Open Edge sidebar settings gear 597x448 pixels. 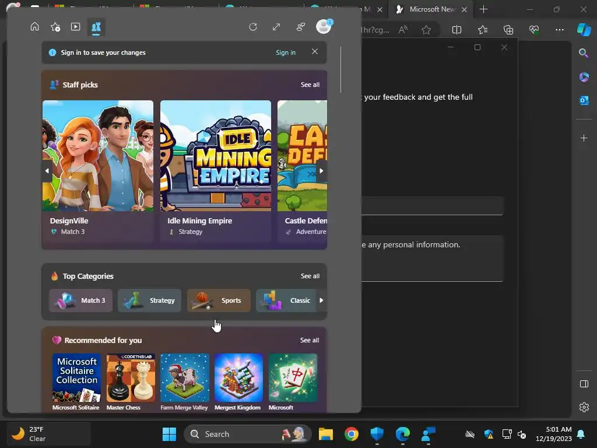(x=584, y=407)
